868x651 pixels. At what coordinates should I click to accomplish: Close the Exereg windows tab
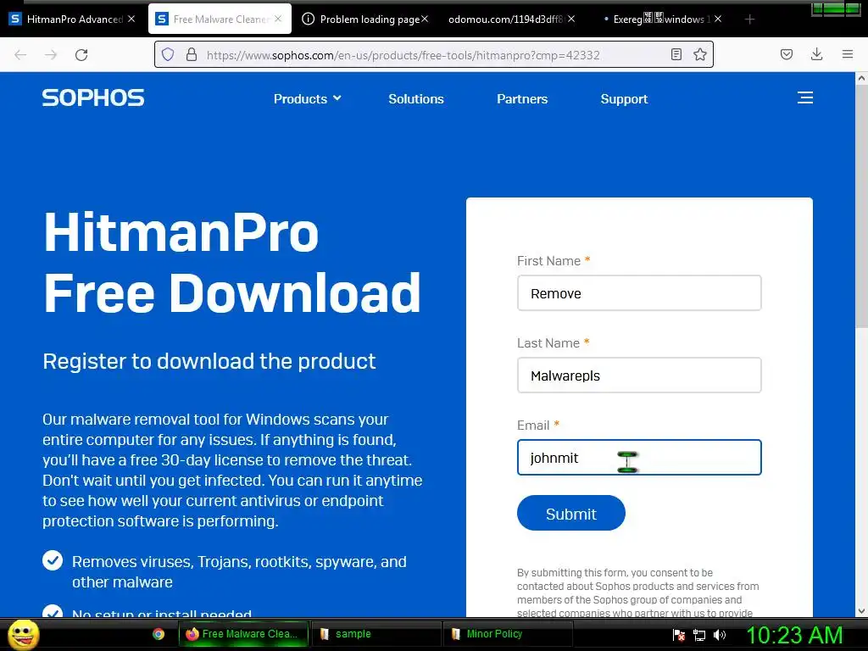coord(718,19)
